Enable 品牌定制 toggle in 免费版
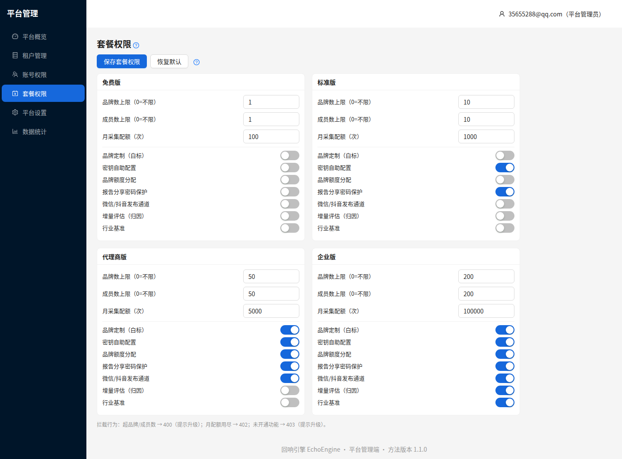The height and width of the screenshot is (459, 622). [290, 155]
